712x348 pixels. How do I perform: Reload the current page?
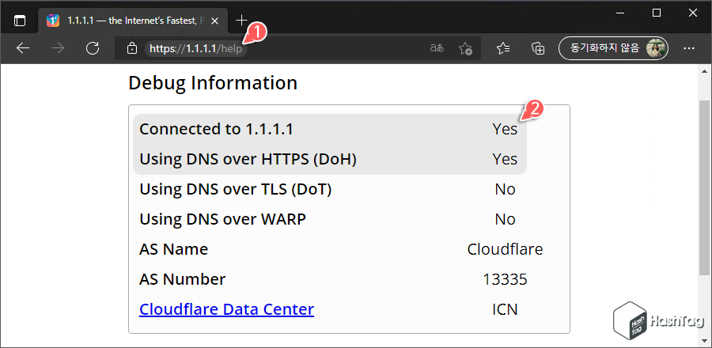[x=93, y=48]
